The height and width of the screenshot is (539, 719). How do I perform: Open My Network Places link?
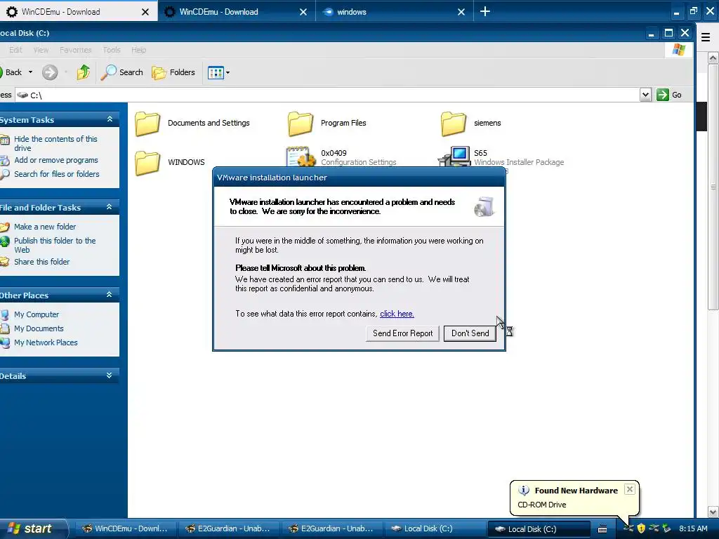(46, 342)
